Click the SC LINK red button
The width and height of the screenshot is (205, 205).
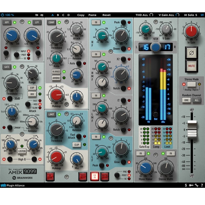coord(50,177)
